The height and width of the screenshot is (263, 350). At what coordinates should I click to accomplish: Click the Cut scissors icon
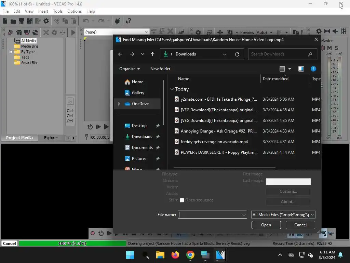(x=57, y=21)
